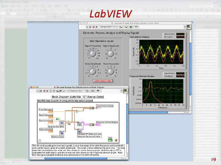Click the Noise Amplitude knob
This screenshot has height=165, width=221.
93,72
